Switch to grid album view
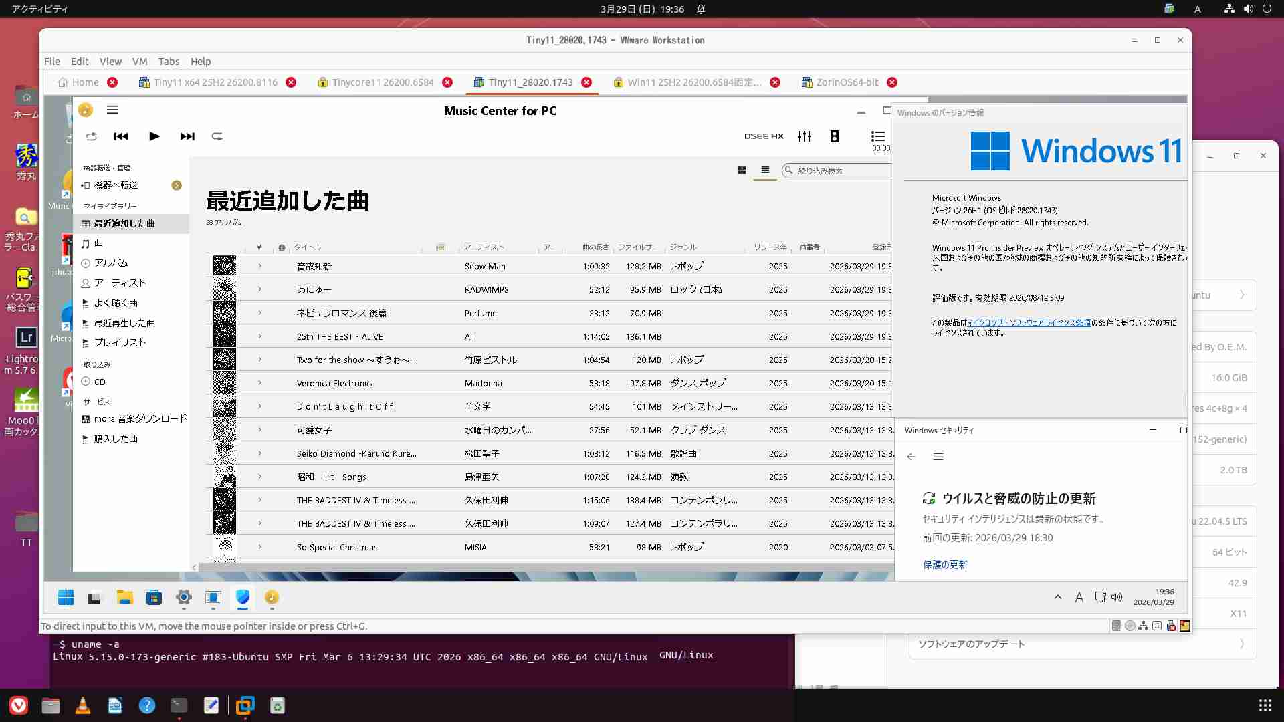 (x=742, y=170)
